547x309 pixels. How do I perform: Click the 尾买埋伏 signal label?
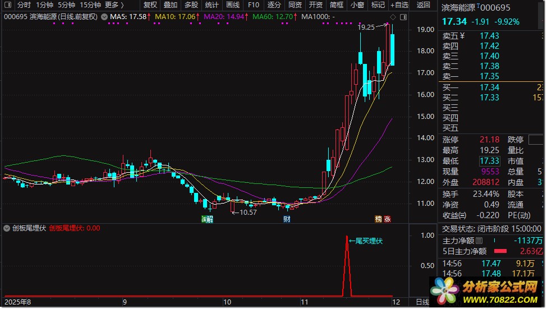(x=366, y=241)
